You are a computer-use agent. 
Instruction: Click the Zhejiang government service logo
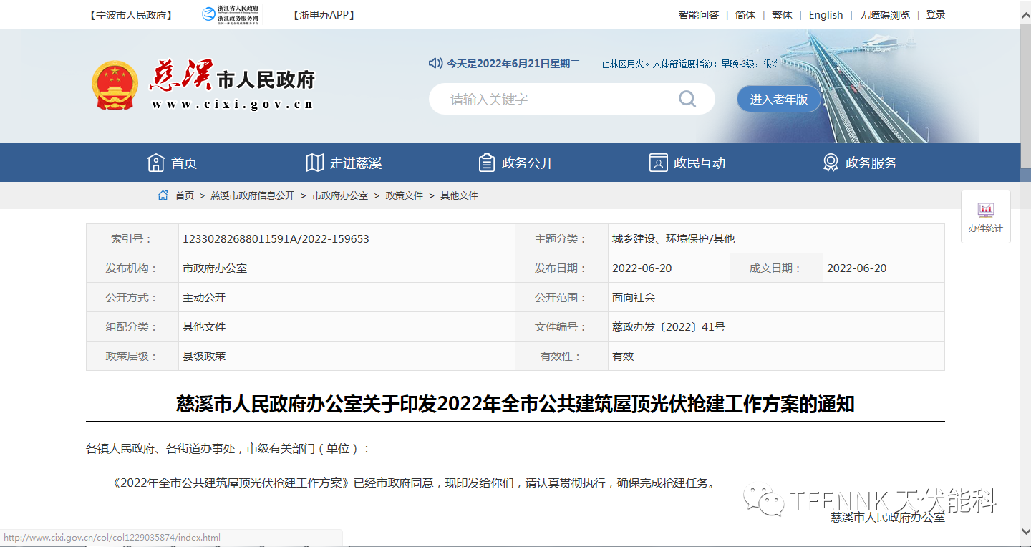click(230, 14)
